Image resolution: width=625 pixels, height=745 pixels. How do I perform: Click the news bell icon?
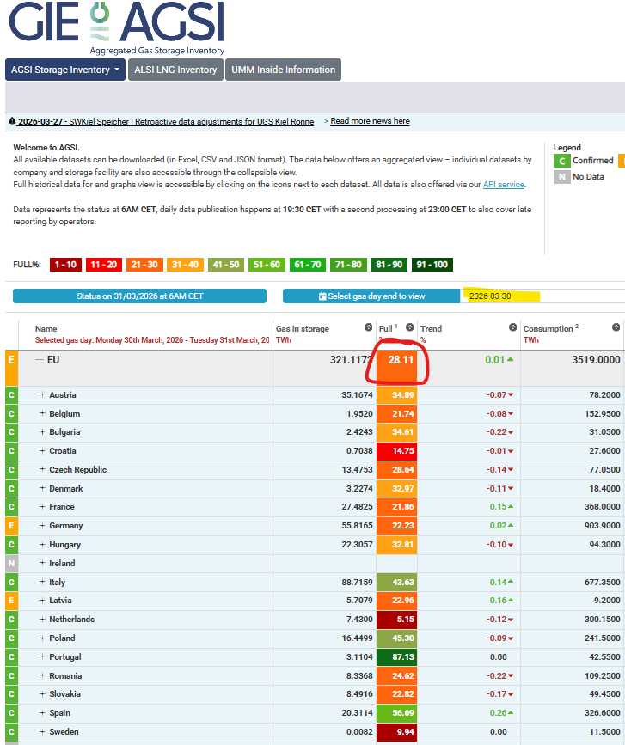pyautogui.click(x=12, y=121)
